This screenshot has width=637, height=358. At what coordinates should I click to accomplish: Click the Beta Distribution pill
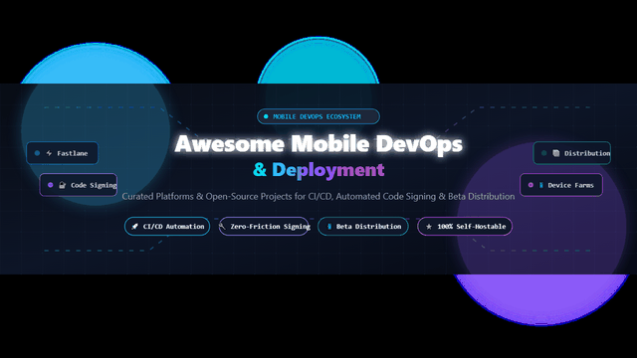point(363,227)
